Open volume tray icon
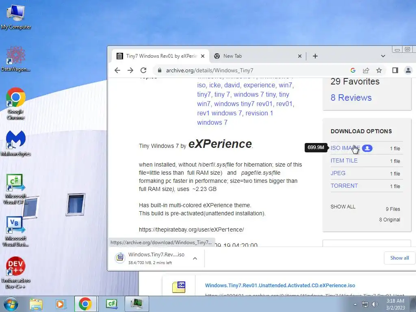Viewport: 416px width, 312px height. [x=375, y=305]
